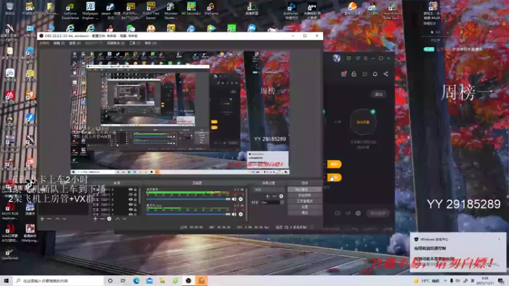
Task: Open the 文件(F) menu in OBS
Action: [44, 43]
